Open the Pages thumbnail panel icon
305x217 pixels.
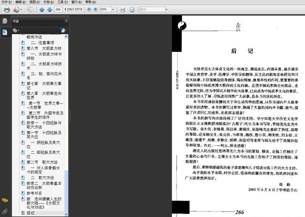point(5,21)
